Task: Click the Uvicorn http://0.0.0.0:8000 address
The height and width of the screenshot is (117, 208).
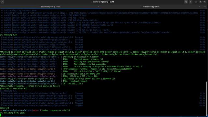Action: (x=106, y=67)
